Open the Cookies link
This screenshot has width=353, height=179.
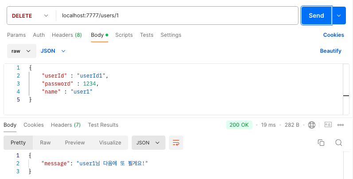pos(333,35)
